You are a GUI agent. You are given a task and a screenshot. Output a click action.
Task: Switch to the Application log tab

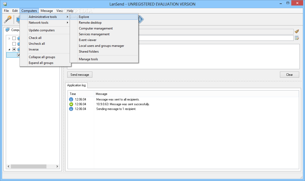(x=77, y=85)
